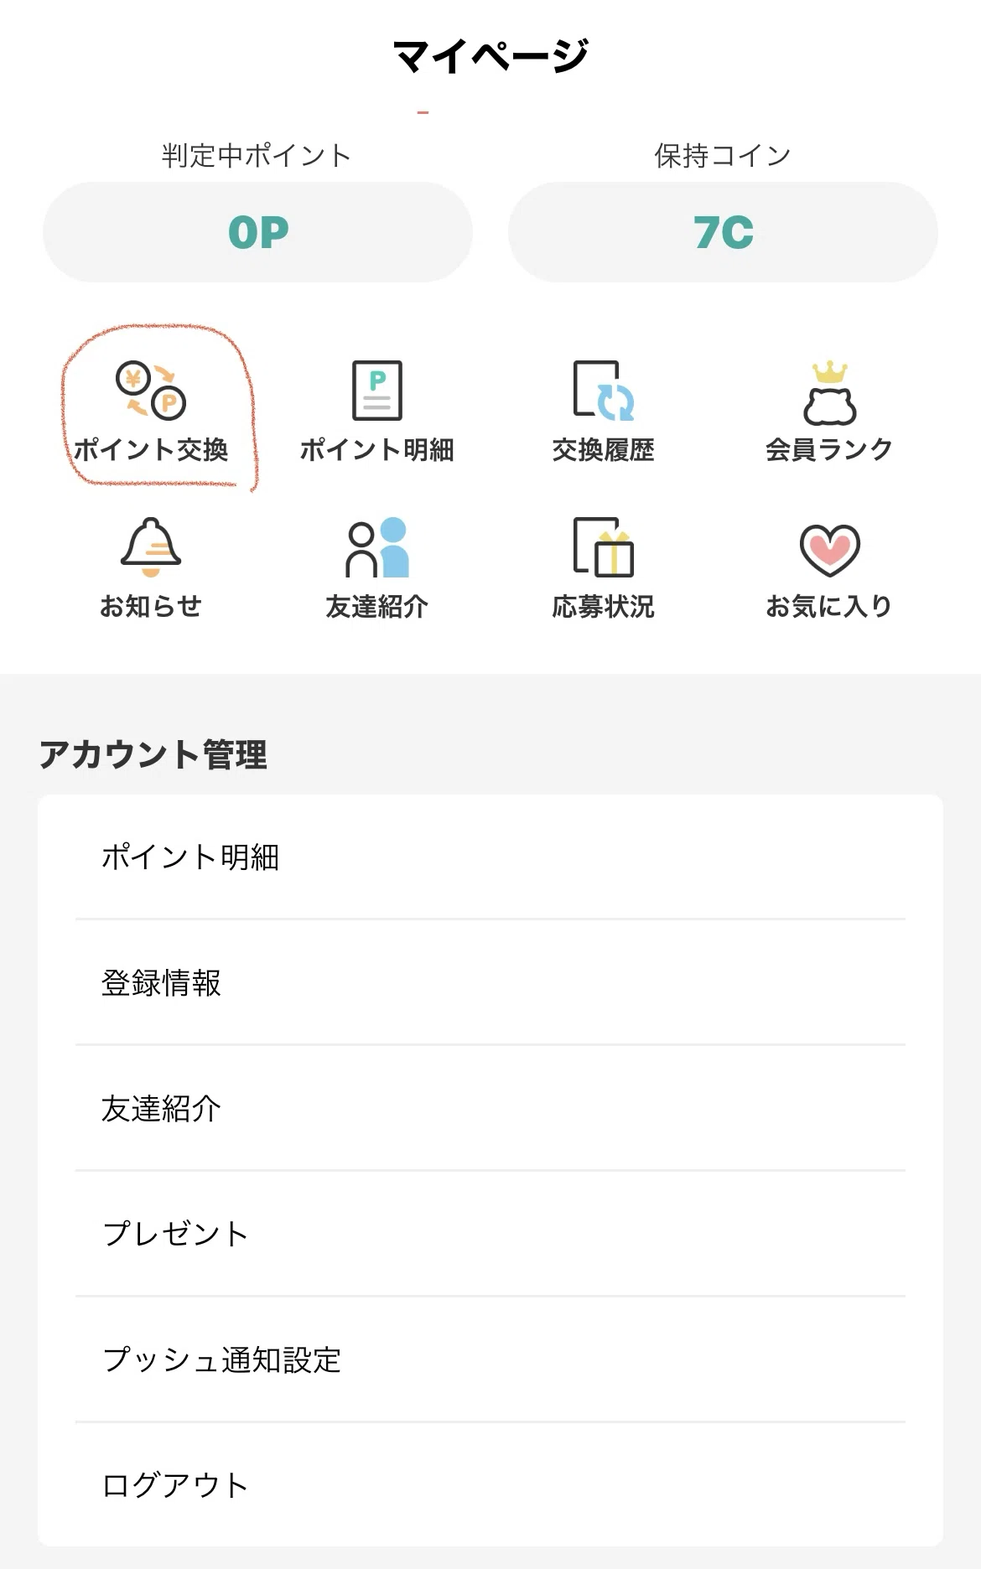The width and height of the screenshot is (981, 1569).
Task: Open the ポイント交換 coin exchange icon
Action: pos(151,390)
